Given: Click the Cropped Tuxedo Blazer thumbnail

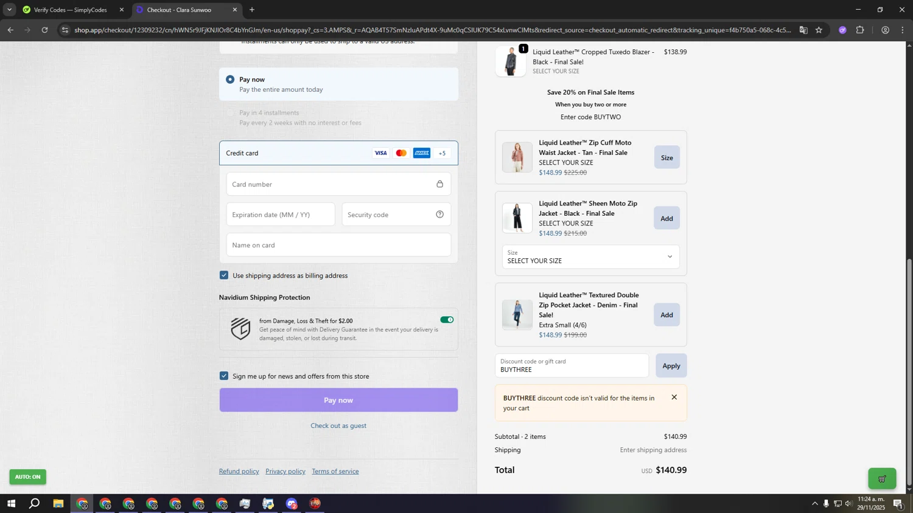Looking at the screenshot, I should pyautogui.click(x=511, y=61).
